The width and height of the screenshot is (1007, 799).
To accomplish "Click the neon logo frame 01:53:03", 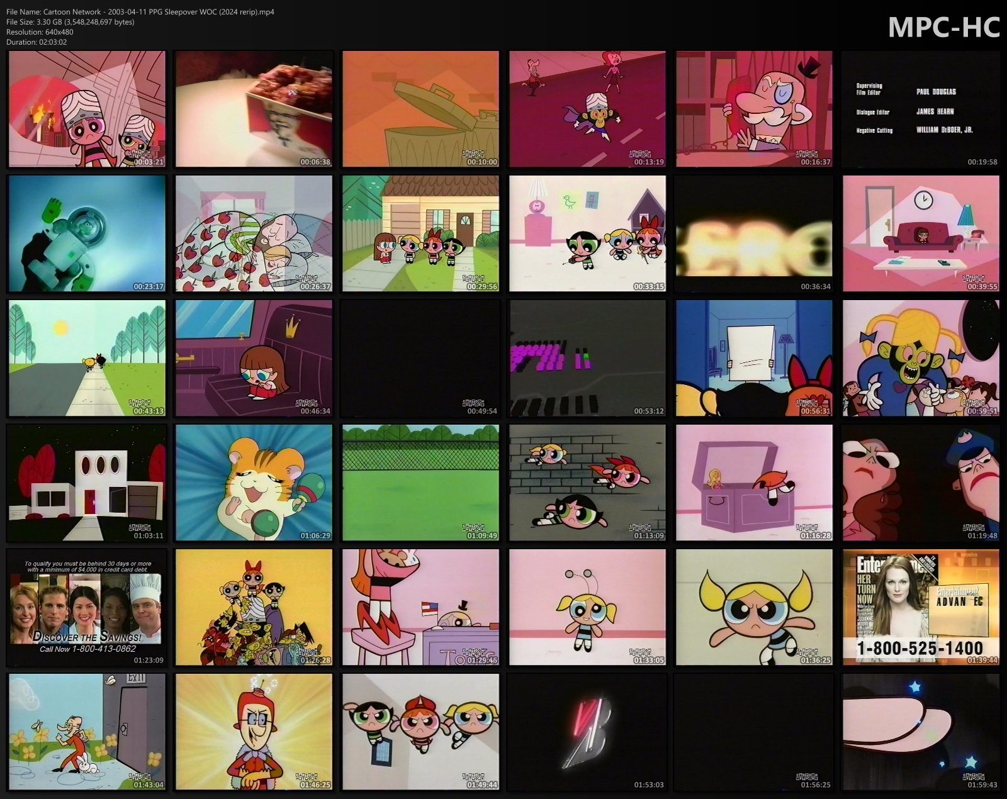I will [x=587, y=732].
